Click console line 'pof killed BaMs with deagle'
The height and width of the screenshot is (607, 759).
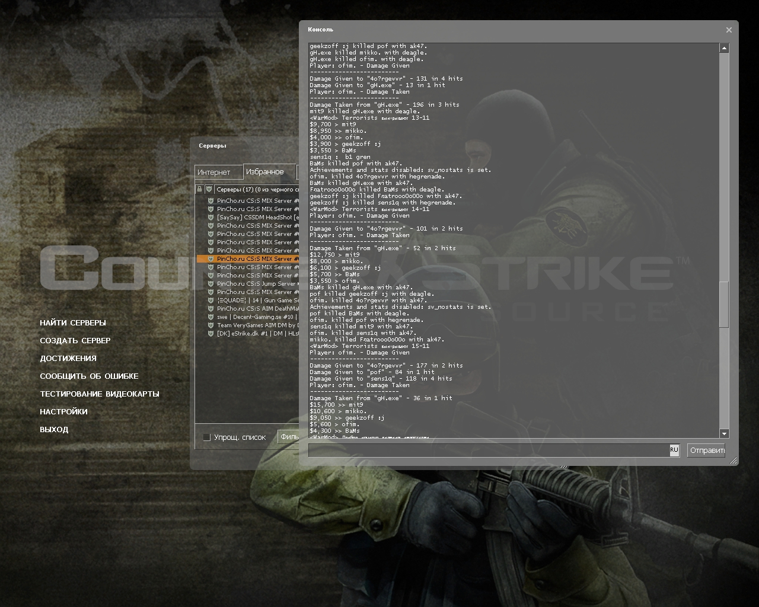[359, 314]
